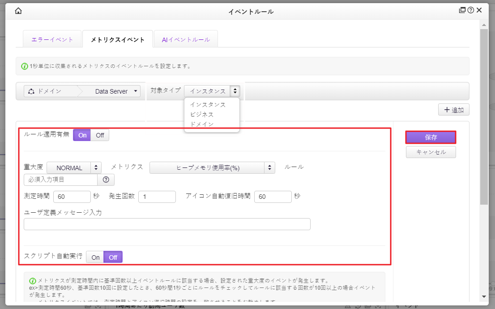The width and height of the screenshot is (495, 309).
Task: Set script auto-execution to On
Action: [95, 257]
